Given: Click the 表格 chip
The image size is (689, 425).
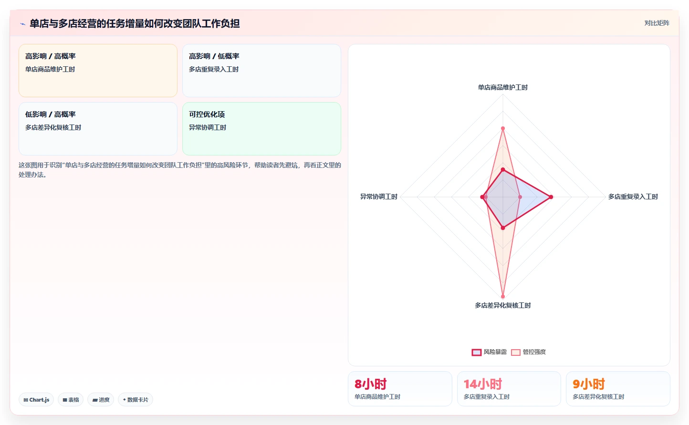Looking at the screenshot, I should (70, 400).
